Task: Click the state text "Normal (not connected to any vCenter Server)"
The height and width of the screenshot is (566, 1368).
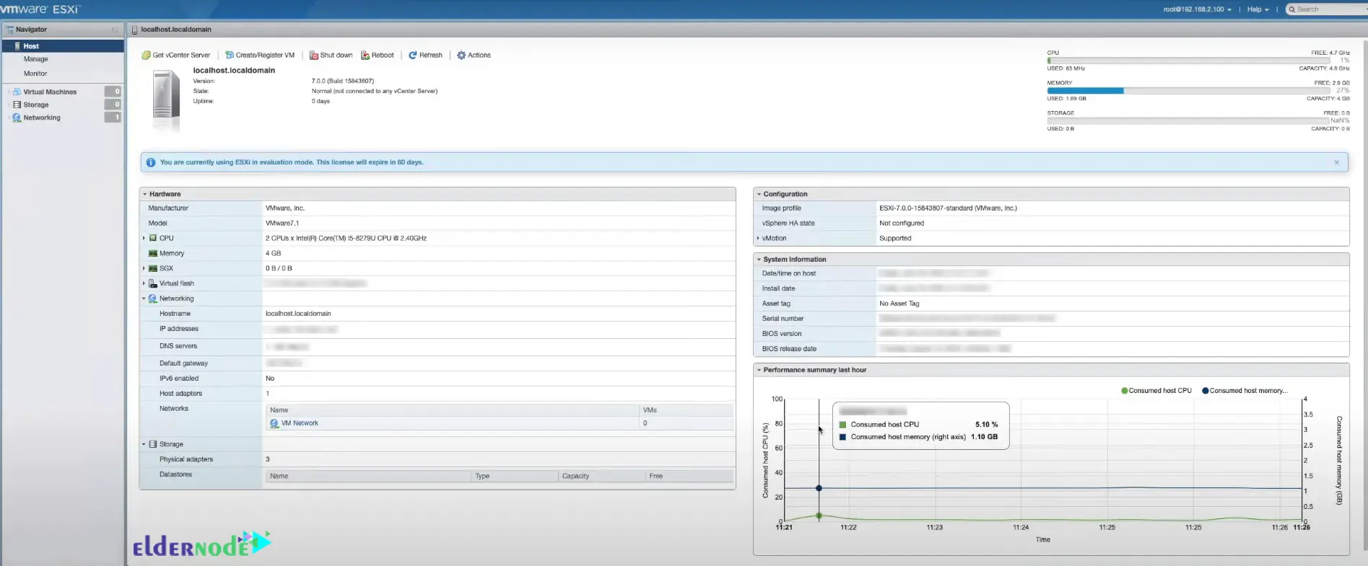Action: pos(375,91)
